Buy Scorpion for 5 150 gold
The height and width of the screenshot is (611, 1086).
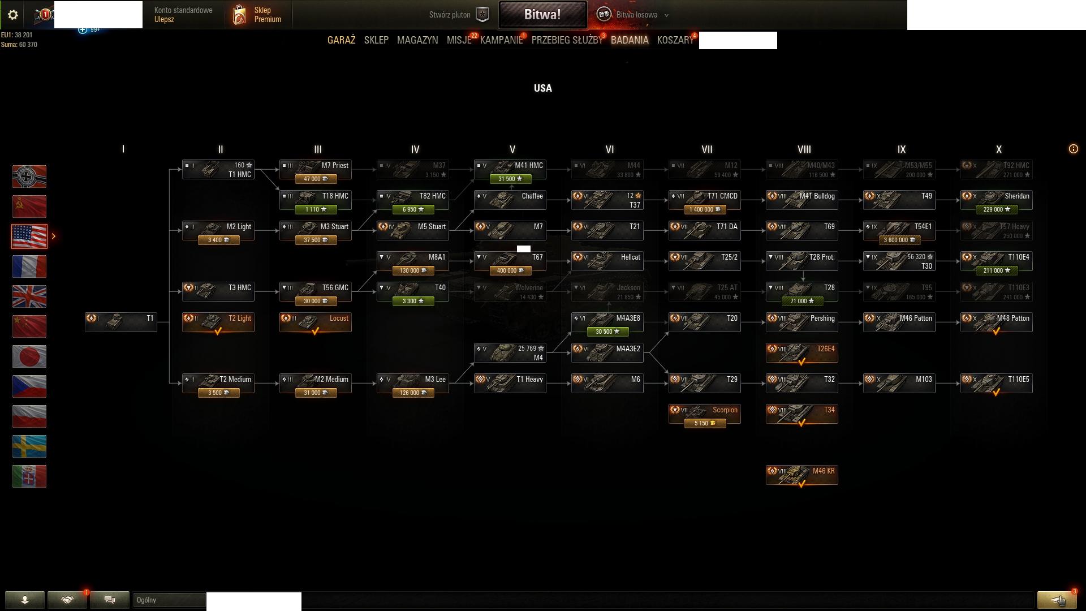(705, 423)
